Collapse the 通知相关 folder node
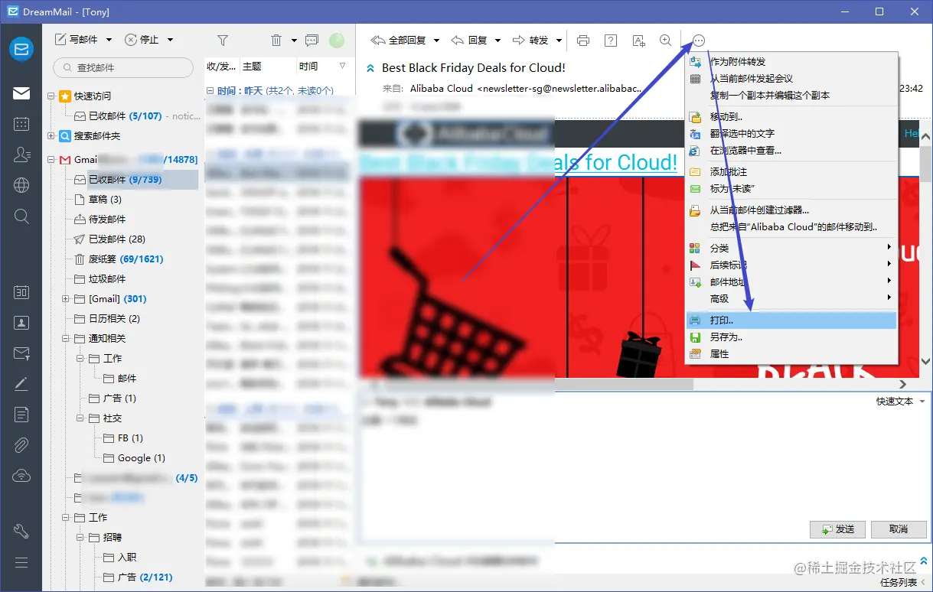This screenshot has height=592, width=933. coord(66,339)
